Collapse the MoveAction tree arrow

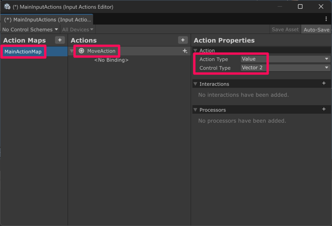(72, 51)
